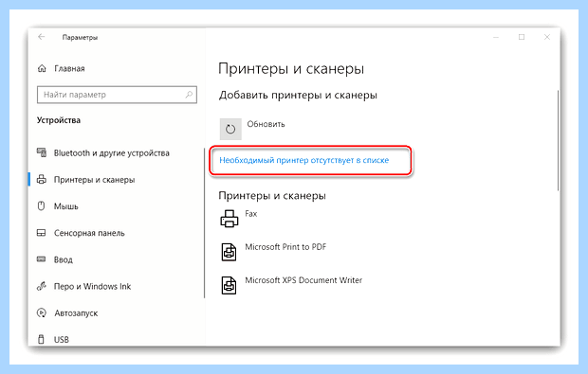Open the Главная menu item
This screenshot has width=588, height=374.
click(x=69, y=68)
